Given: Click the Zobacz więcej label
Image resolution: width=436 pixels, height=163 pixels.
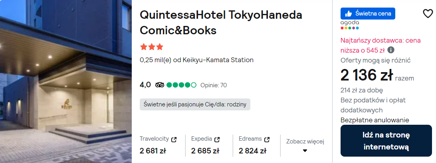Looking at the screenshot, I should pyautogui.click(x=305, y=141).
